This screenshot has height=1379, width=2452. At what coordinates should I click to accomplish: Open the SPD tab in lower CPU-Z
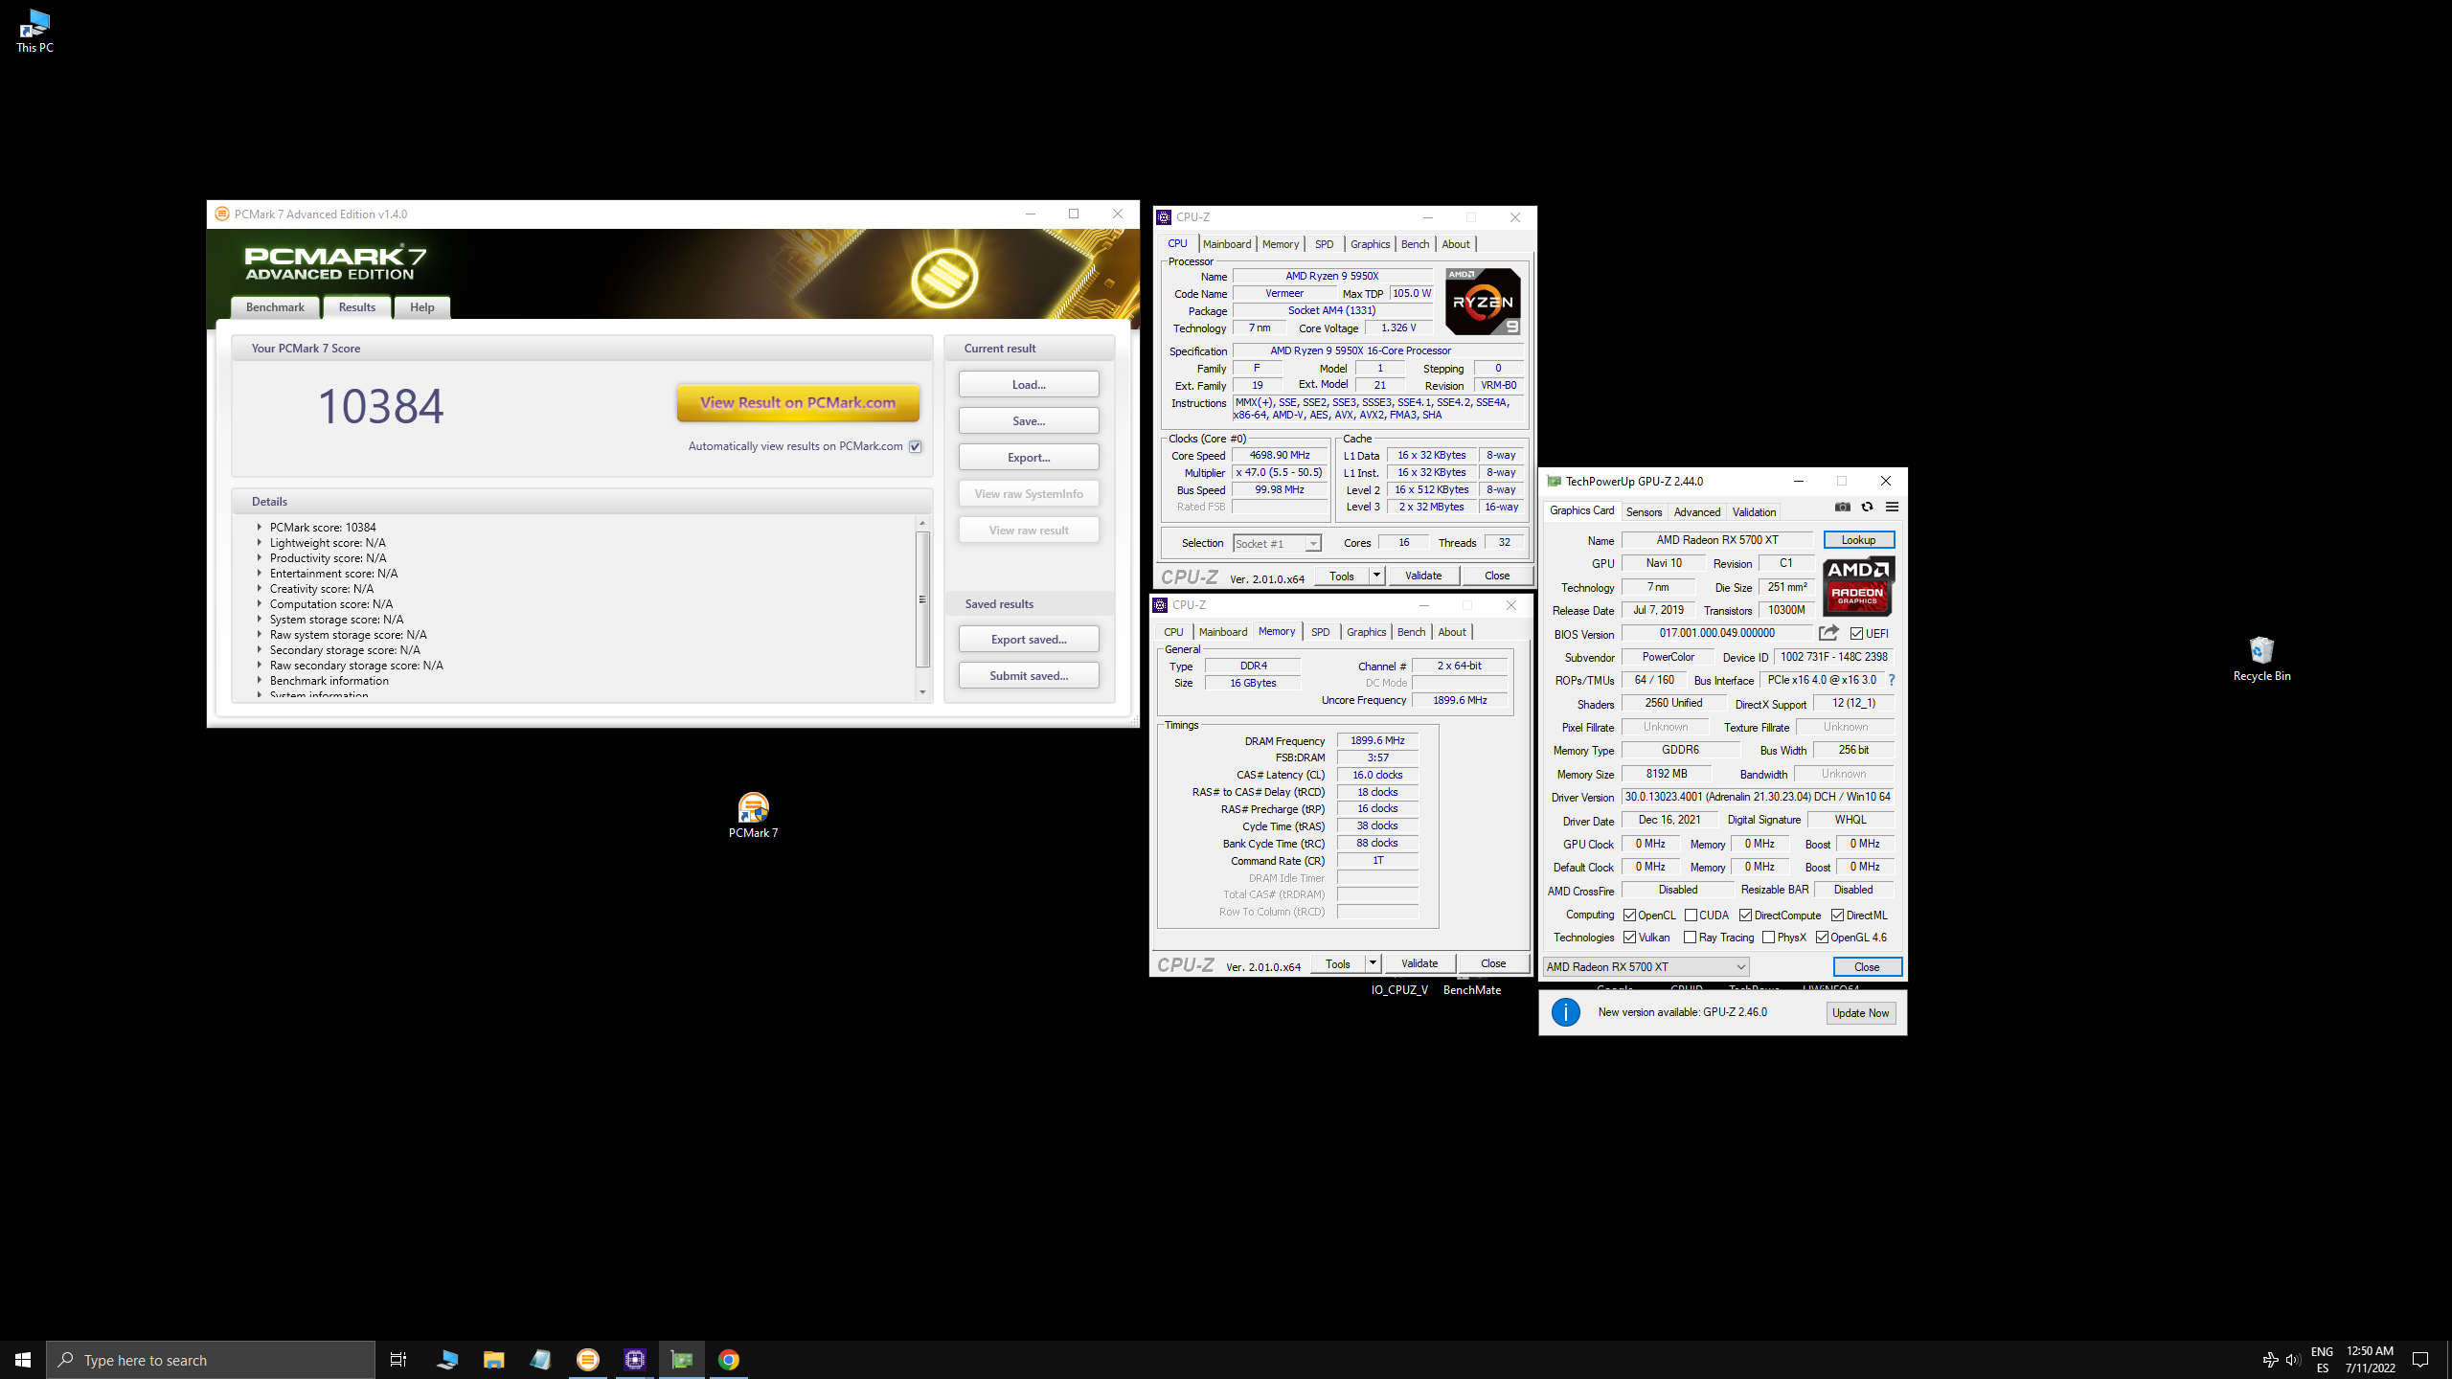coord(1320,632)
